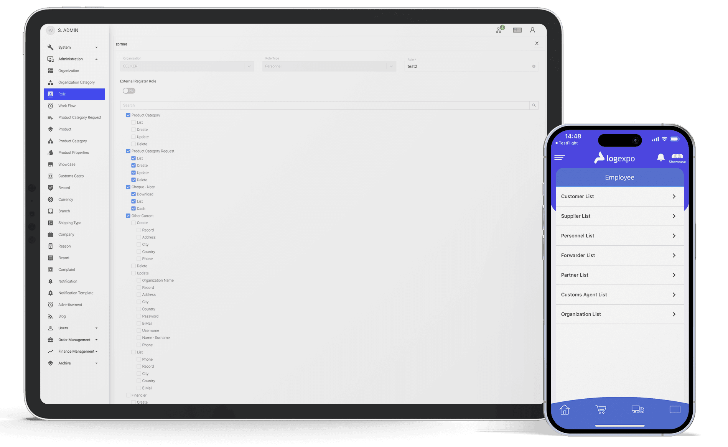Click the Blog feed icon
Viewport: 728px width, 447px height.
pyautogui.click(x=50, y=316)
